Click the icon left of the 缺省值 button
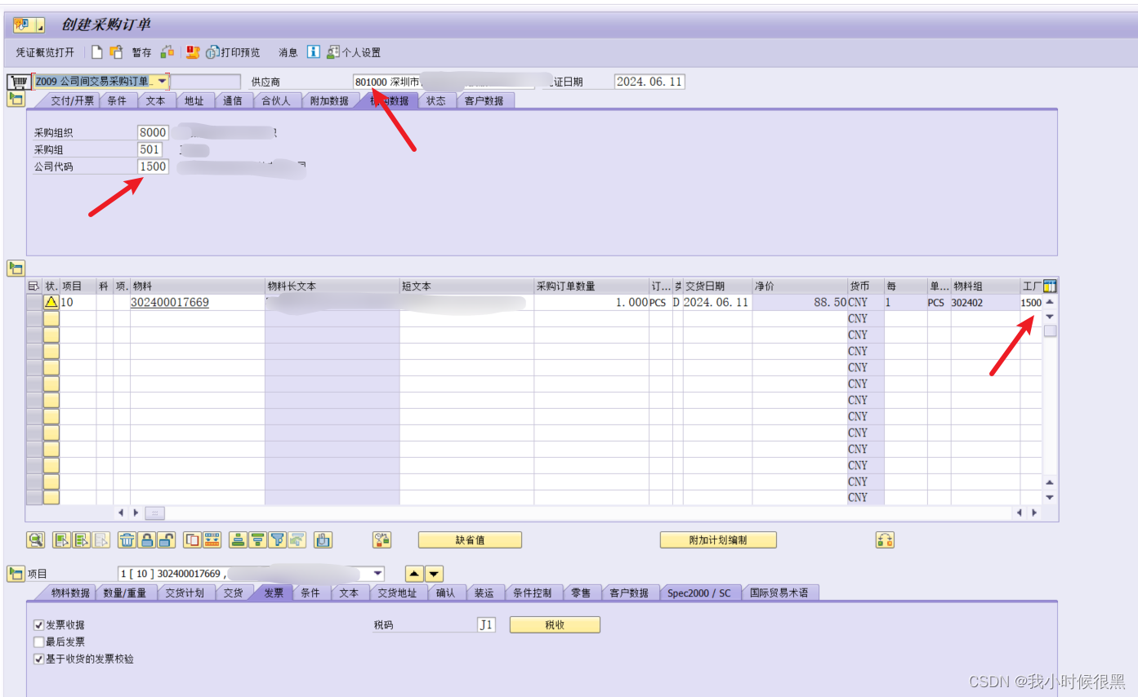Image resolution: width=1138 pixels, height=697 pixels. pyautogui.click(x=382, y=539)
